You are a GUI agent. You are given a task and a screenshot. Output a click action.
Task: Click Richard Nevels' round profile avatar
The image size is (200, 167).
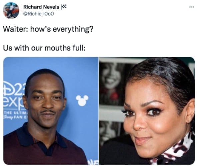coord(11,10)
